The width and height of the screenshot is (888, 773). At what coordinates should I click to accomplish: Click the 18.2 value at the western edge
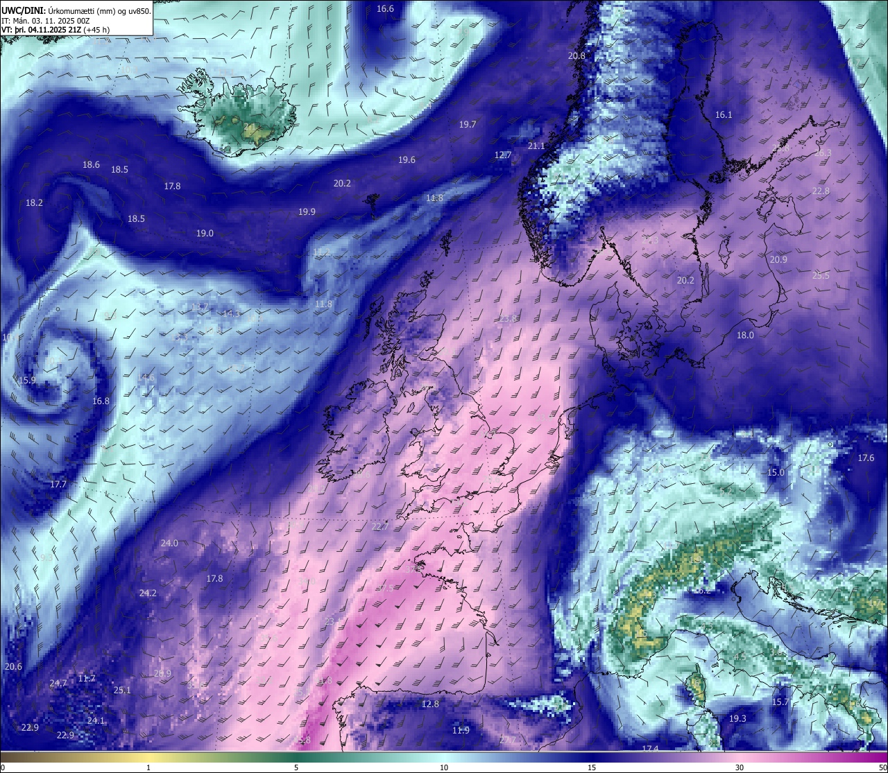[x=34, y=202]
